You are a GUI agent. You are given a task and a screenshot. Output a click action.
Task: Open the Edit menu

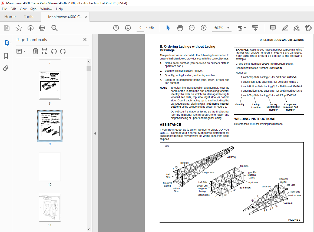tap(13, 9)
